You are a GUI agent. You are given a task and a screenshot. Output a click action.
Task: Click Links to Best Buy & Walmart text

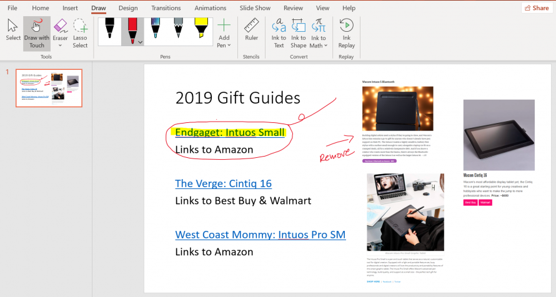pos(243,201)
